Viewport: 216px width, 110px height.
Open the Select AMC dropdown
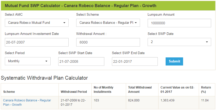[36, 23]
